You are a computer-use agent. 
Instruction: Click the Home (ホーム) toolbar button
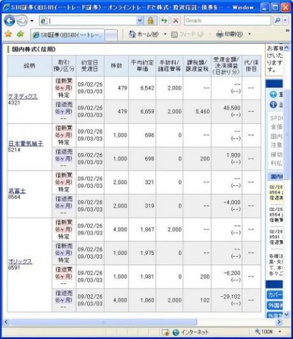(x=144, y=34)
